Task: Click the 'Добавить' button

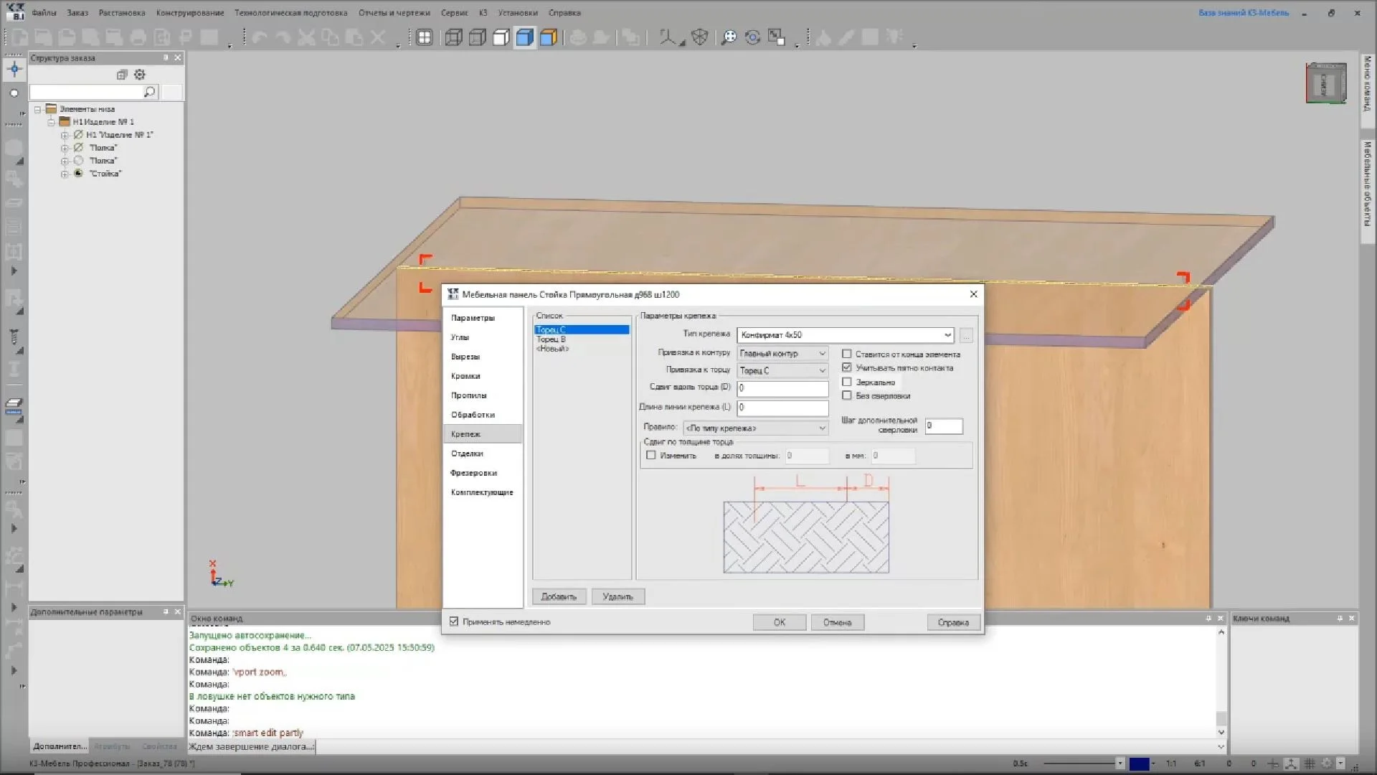Action: tap(559, 596)
